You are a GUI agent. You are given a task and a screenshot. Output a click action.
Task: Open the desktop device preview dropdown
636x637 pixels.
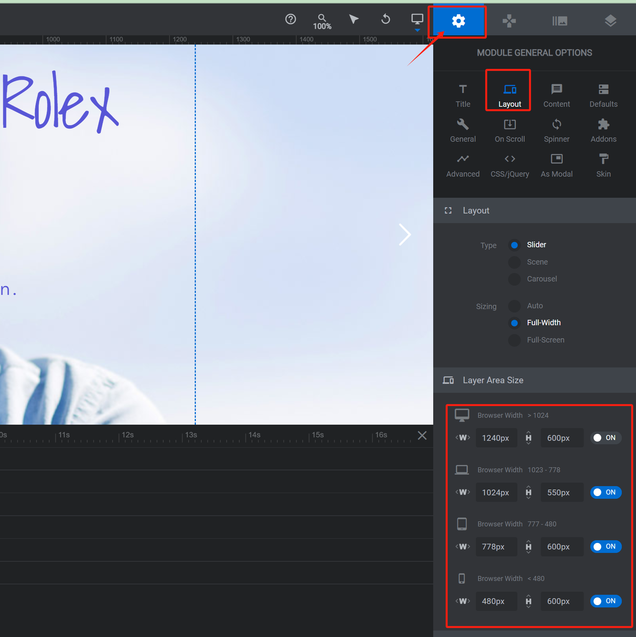(417, 22)
